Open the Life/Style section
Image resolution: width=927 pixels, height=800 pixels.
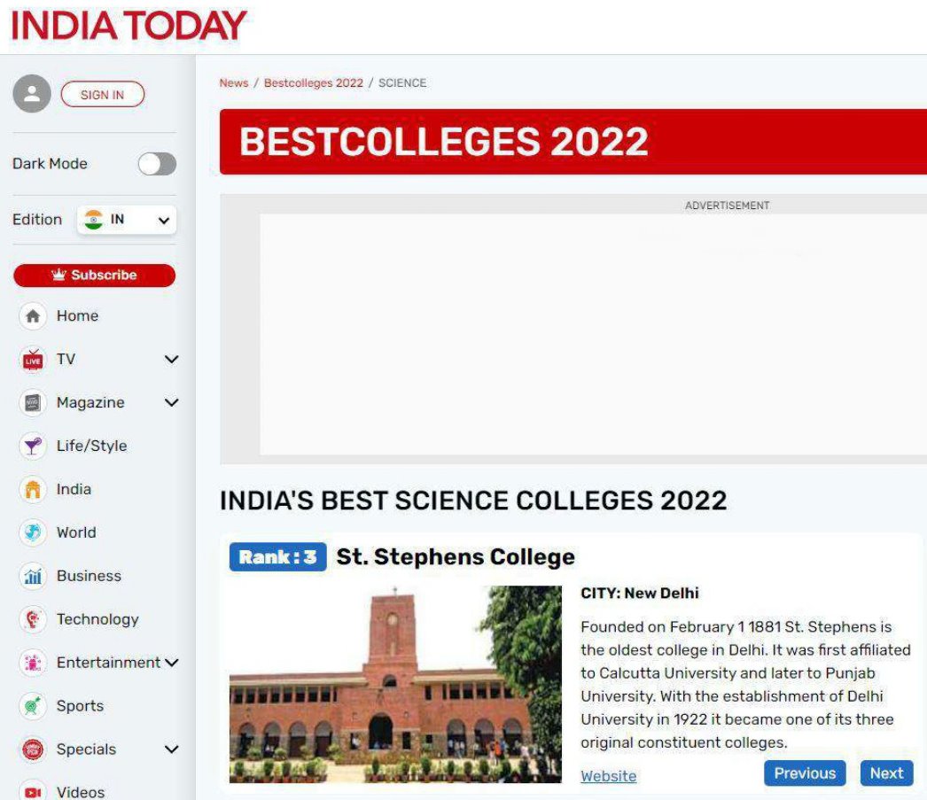pos(91,447)
